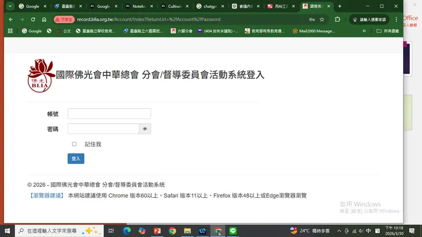Open LINE app from the taskbar
The width and height of the screenshot is (422, 237).
[233, 231]
